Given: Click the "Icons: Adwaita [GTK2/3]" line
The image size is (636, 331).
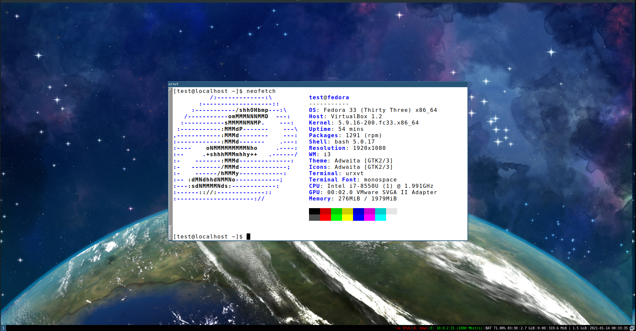Looking at the screenshot, I should click(351, 167).
